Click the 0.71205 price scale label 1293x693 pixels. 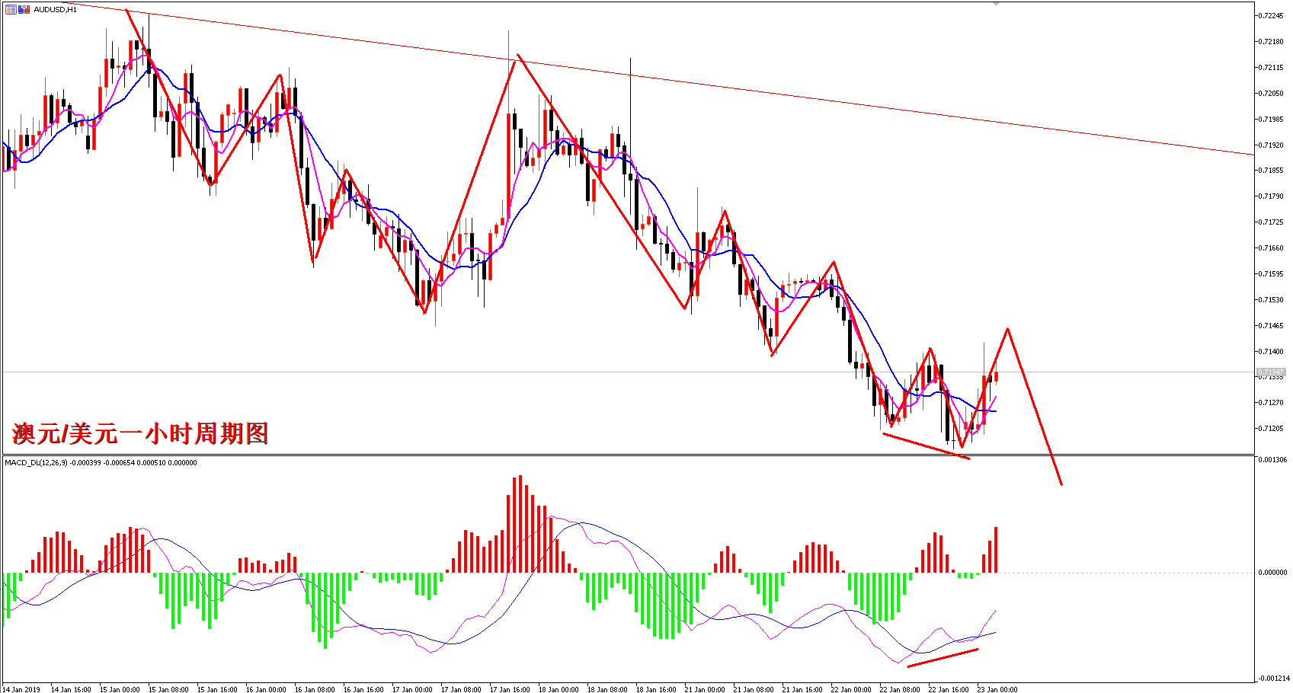[x=1271, y=429]
